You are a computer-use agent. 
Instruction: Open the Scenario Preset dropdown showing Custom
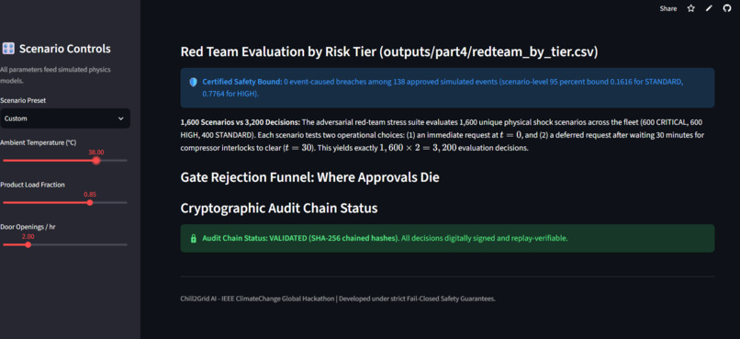(x=64, y=119)
